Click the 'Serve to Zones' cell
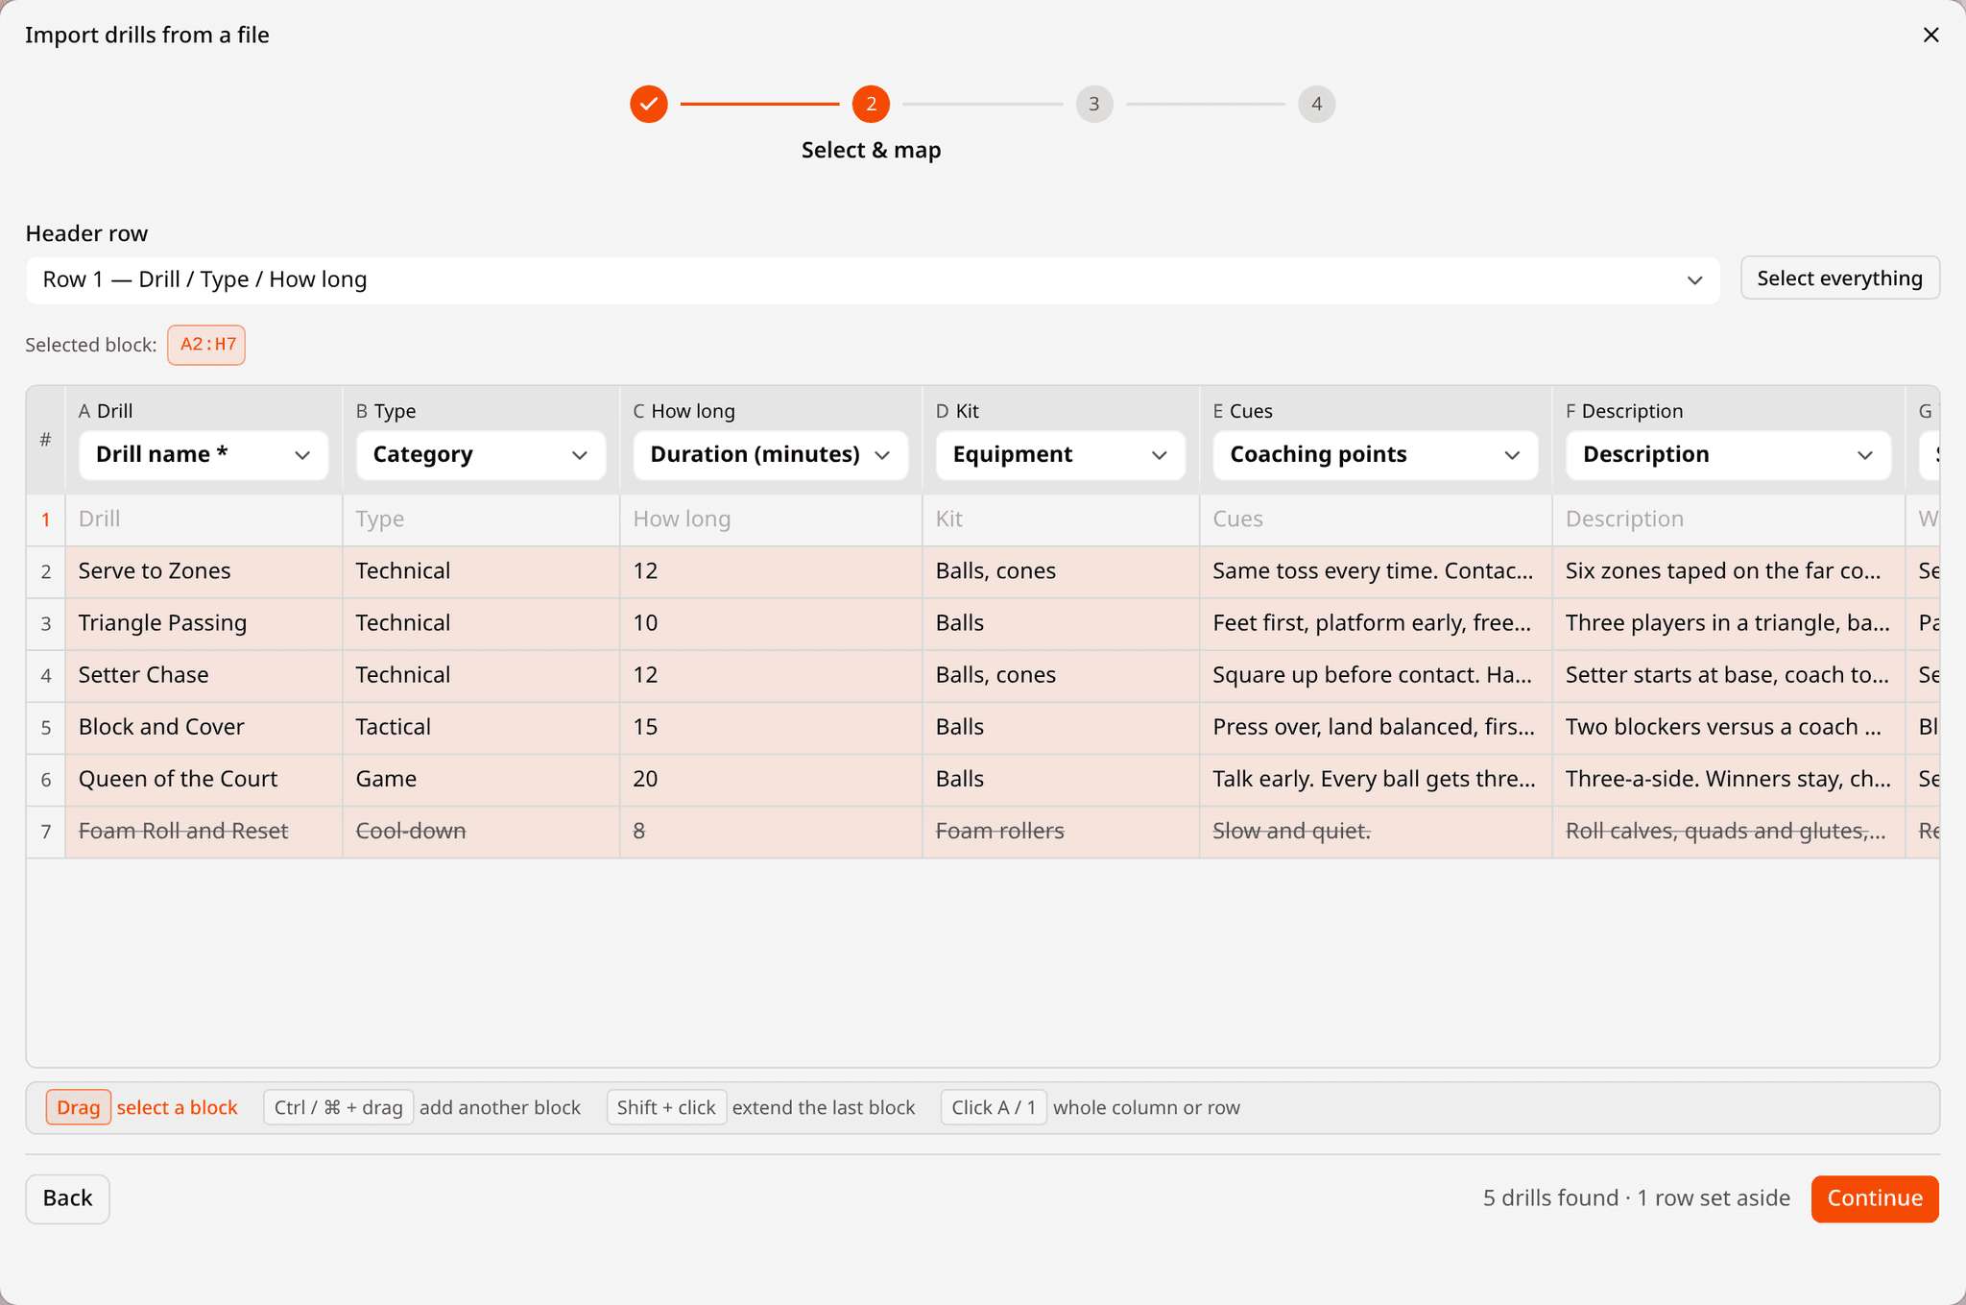Screen dimensions: 1966x1305 point(204,571)
